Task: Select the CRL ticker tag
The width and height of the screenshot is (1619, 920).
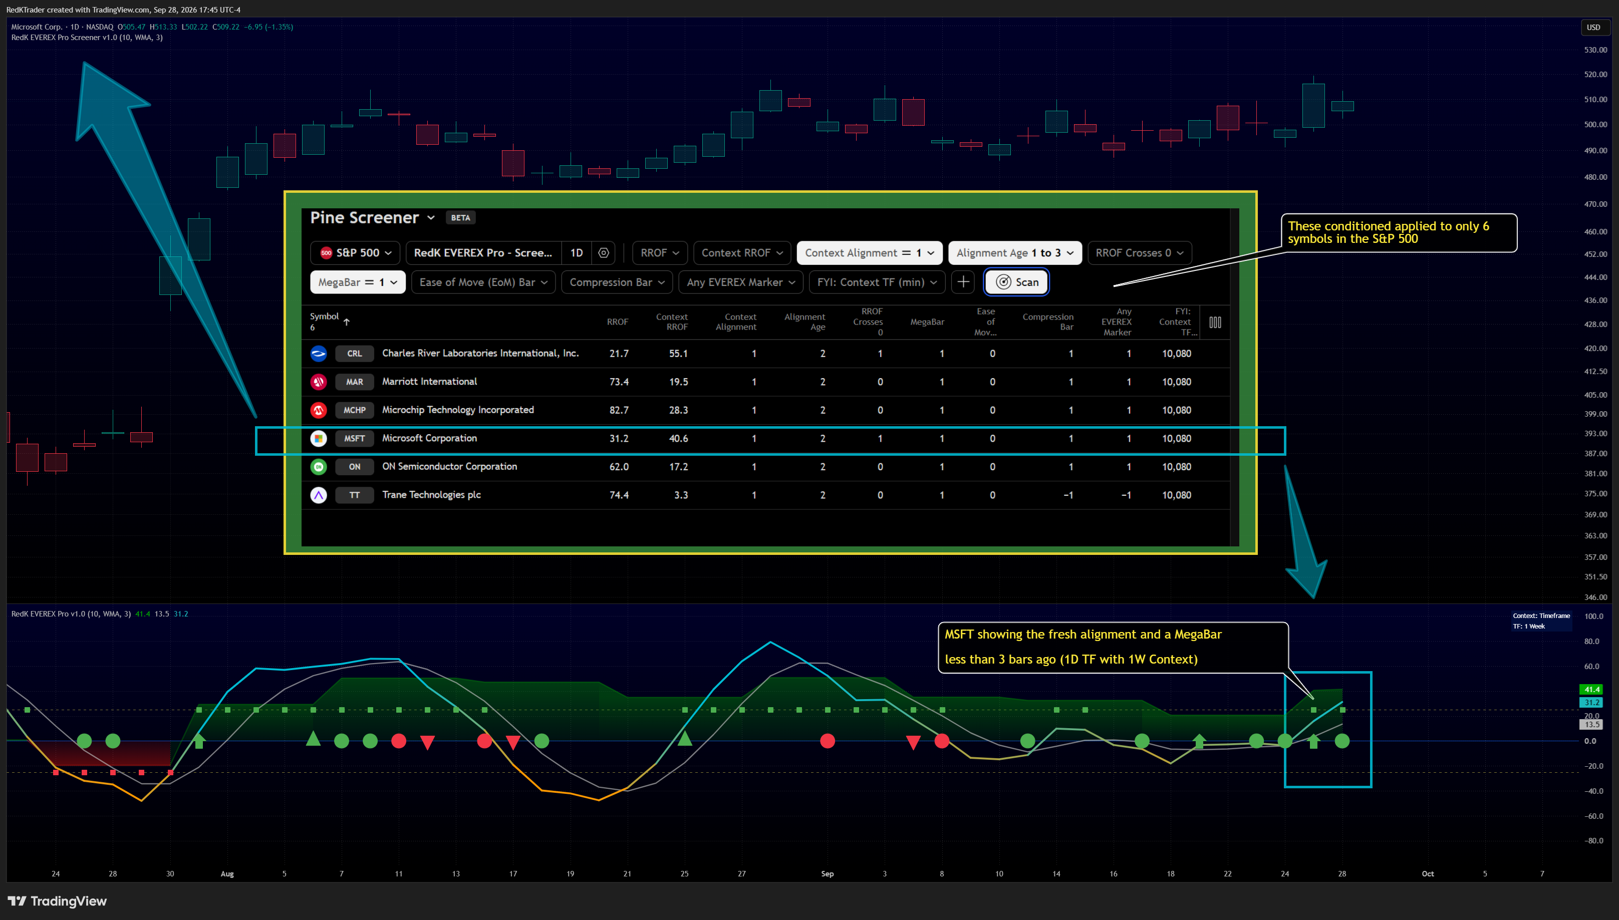Action: (x=355, y=353)
